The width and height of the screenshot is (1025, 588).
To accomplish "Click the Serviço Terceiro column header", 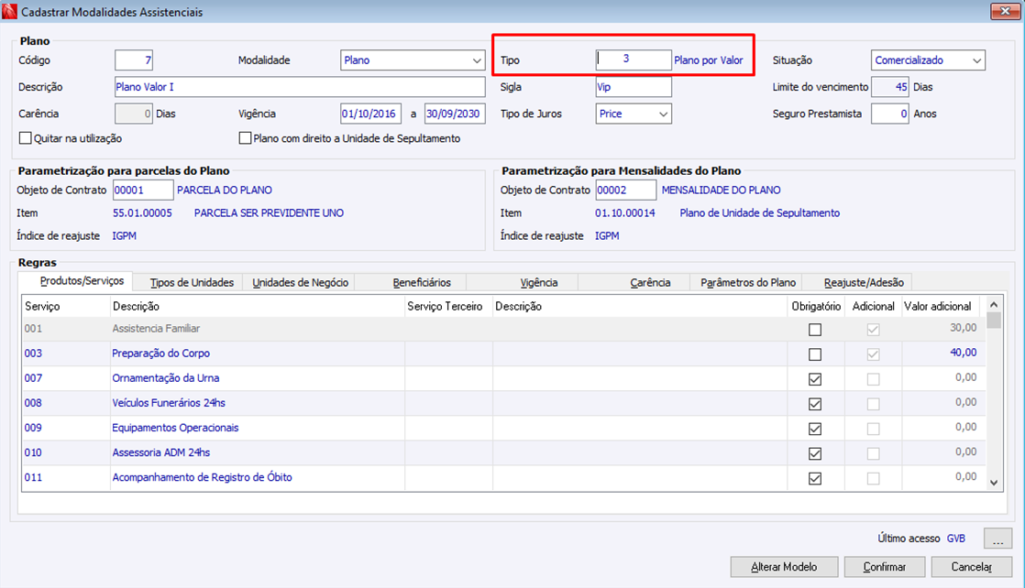I will [x=448, y=307].
